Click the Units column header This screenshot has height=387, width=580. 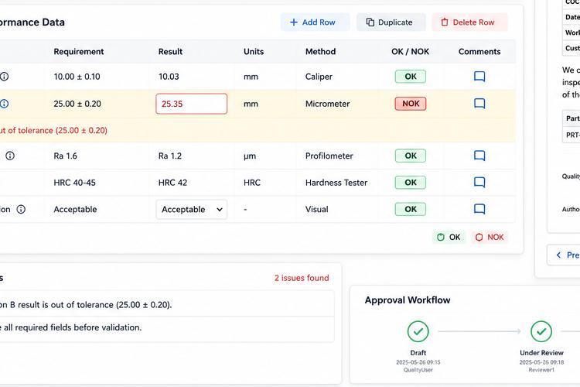(254, 52)
